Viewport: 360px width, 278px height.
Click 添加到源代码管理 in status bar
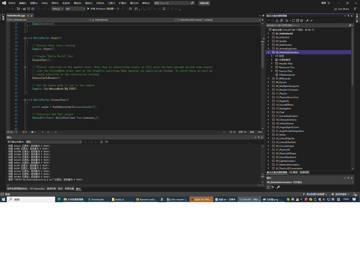coord(315,194)
